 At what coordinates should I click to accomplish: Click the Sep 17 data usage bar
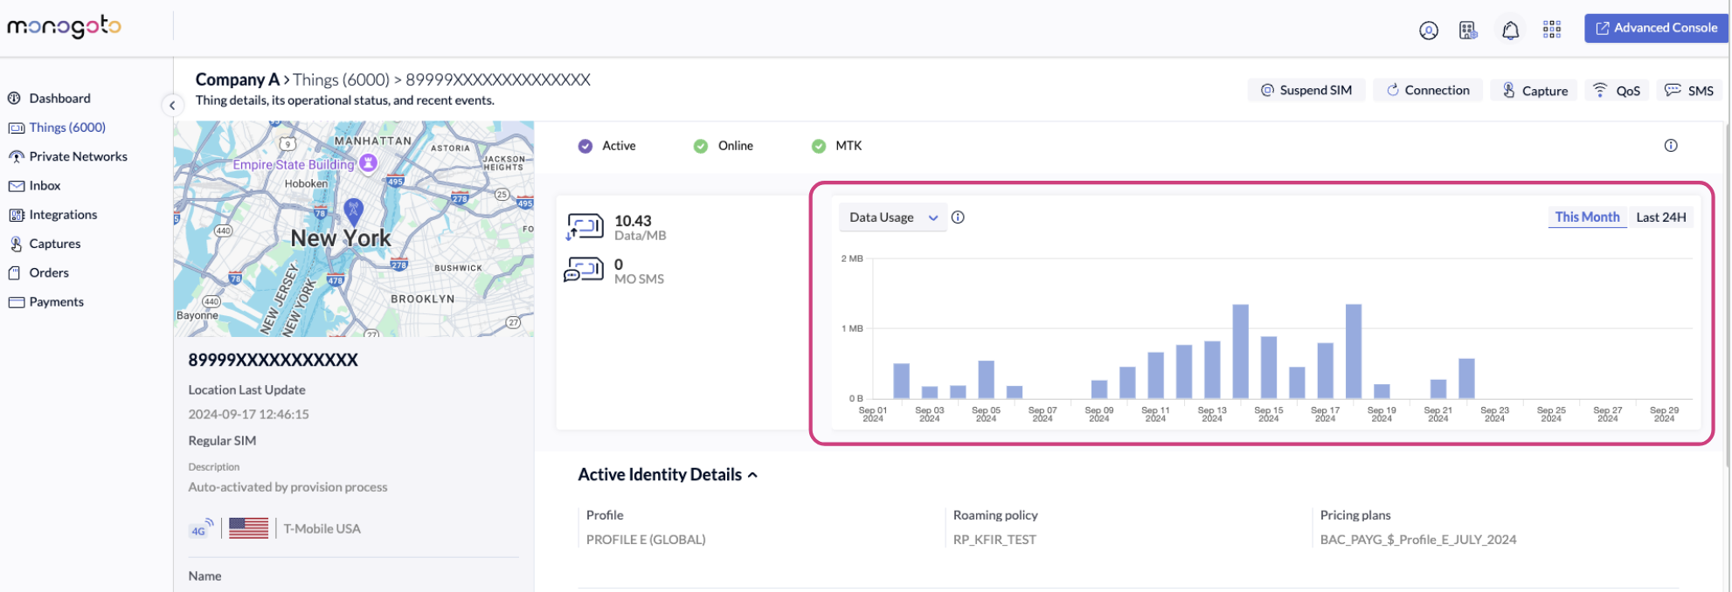1325,371
